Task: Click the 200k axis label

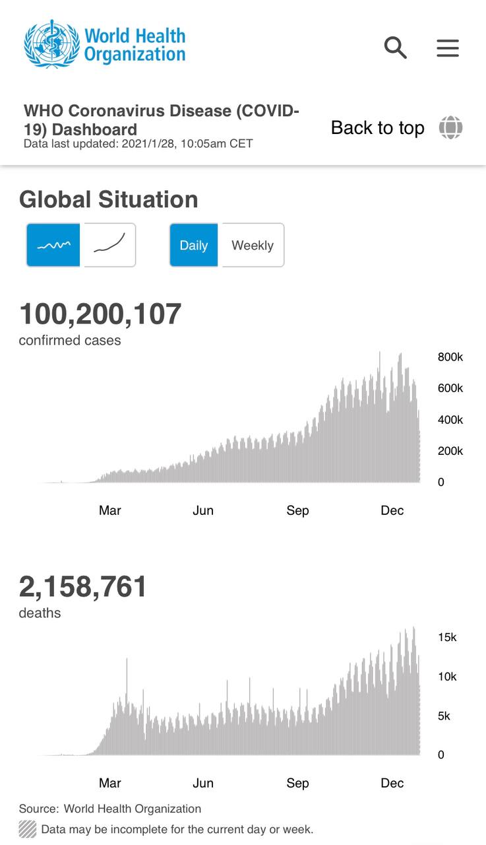Action: (450, 451)
